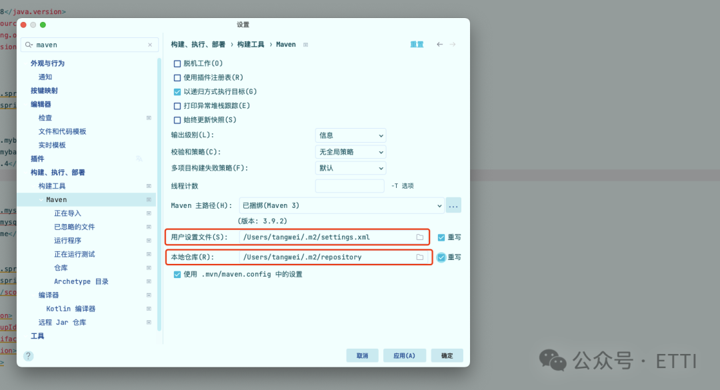Select 工具 in settings tree
Screen dimensions: 720x390
coord(37,336)
